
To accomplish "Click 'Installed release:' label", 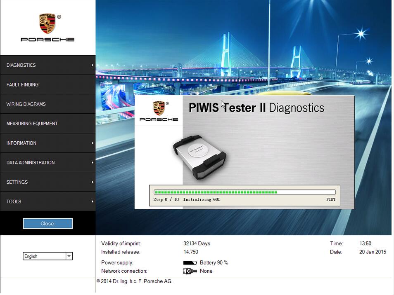I will pos(121,252).
